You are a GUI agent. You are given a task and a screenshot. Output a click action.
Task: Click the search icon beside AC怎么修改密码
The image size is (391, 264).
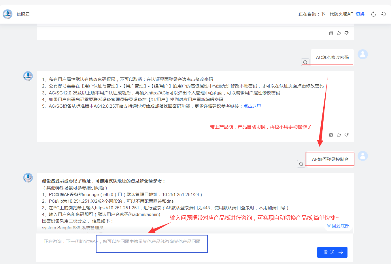coord(305,62)
